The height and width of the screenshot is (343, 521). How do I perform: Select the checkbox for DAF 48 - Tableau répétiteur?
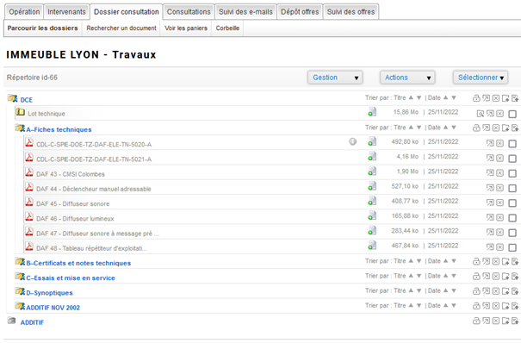pyautogui.click(x=512, y=247)
